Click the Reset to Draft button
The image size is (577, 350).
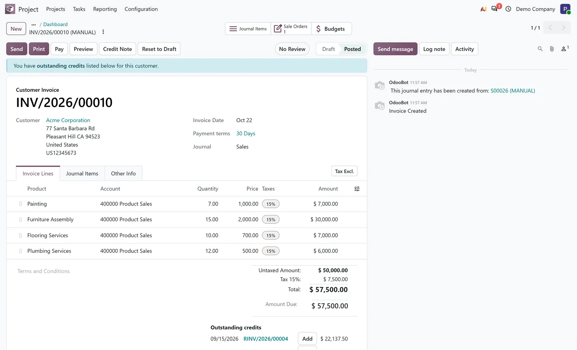[x=159, y=49]
